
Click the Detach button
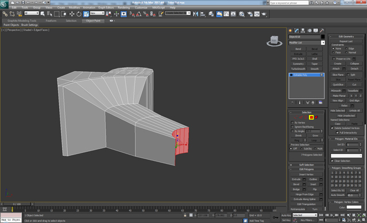coord(354,68)
